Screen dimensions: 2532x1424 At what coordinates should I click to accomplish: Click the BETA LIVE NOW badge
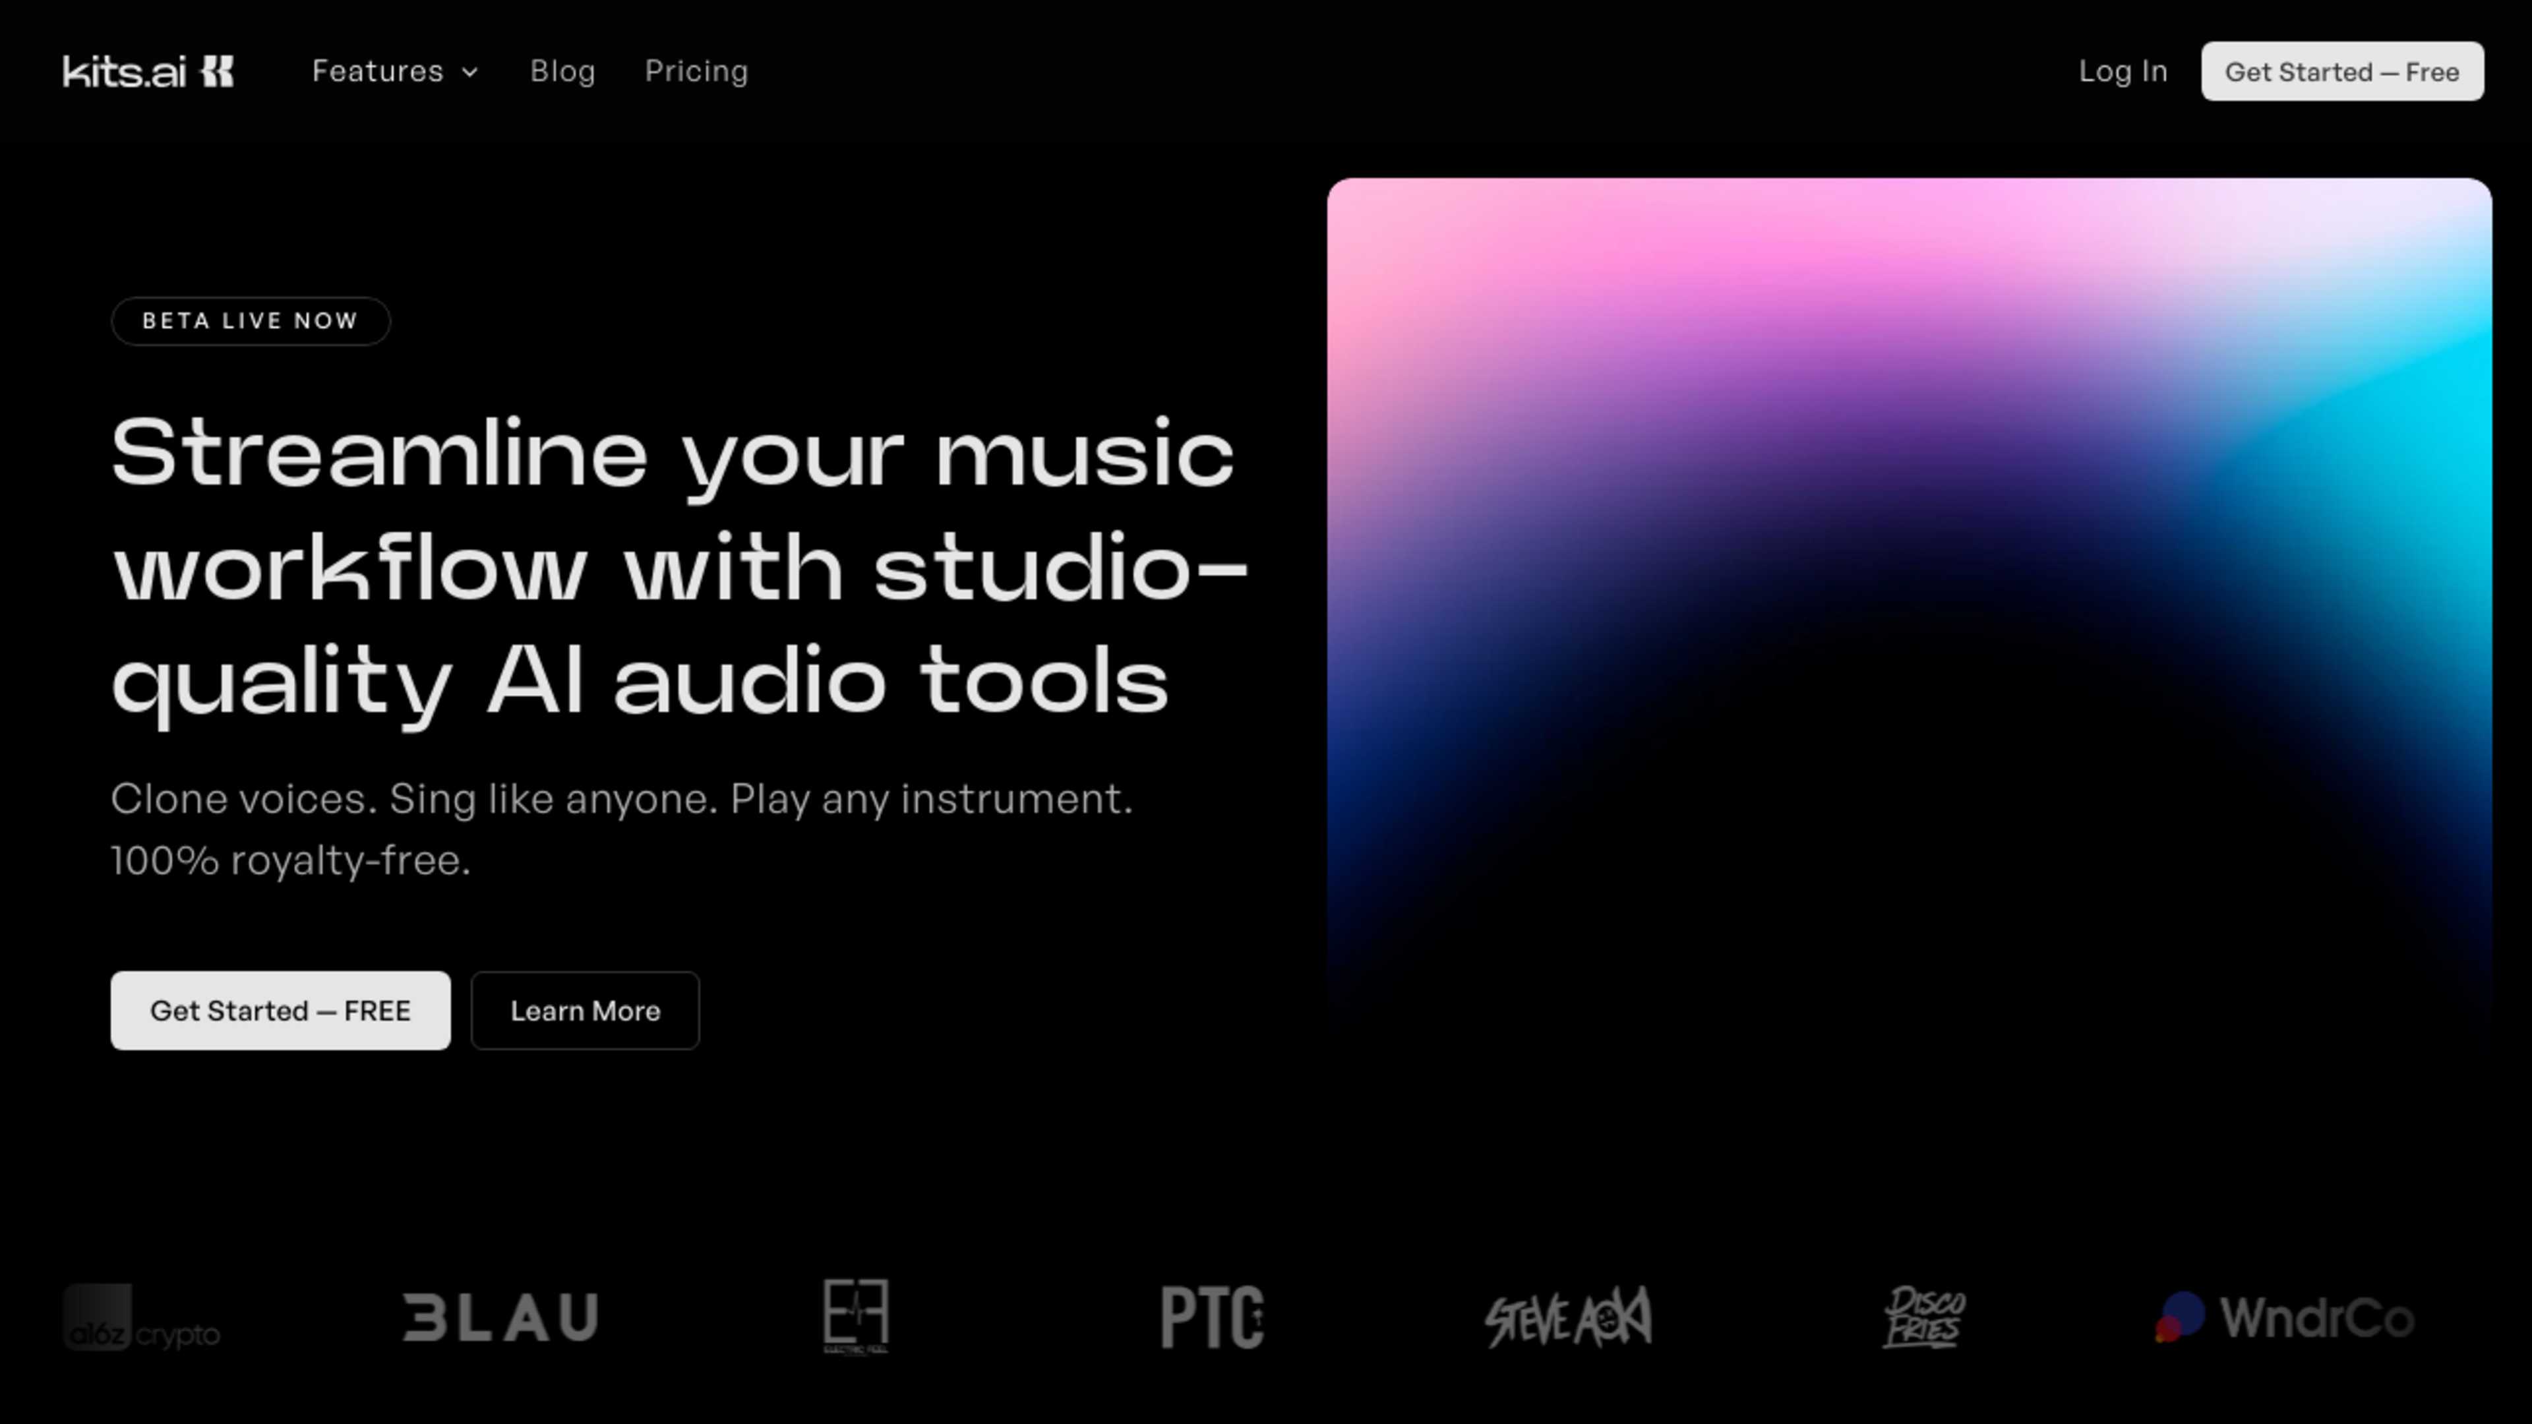[x=251, y=321]
